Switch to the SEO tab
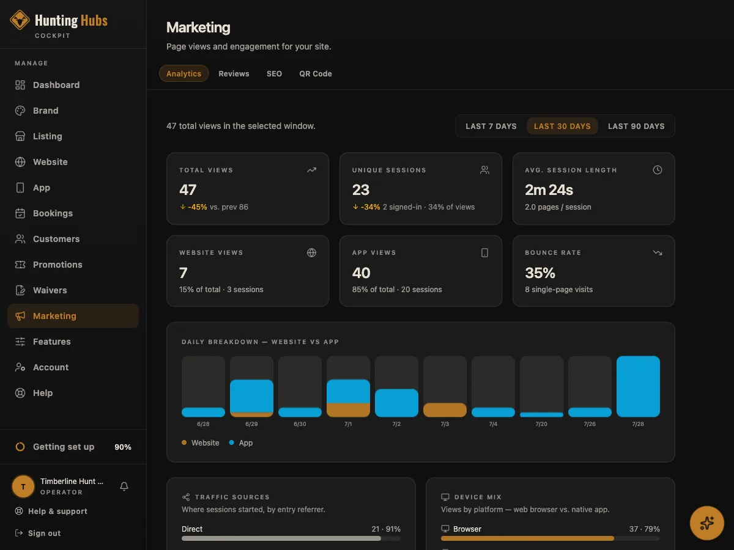The image size is (734, 550). [274, 73]
